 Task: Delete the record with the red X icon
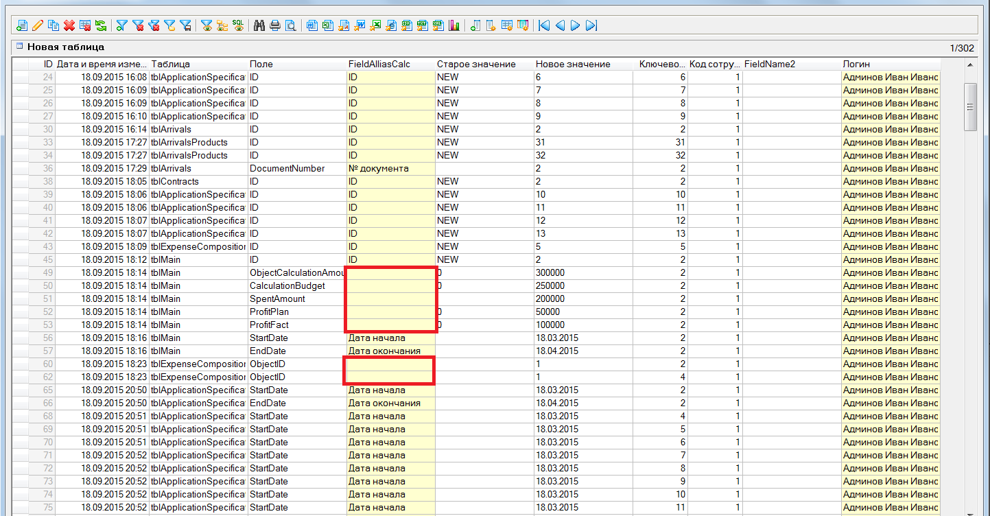point(69,25)
